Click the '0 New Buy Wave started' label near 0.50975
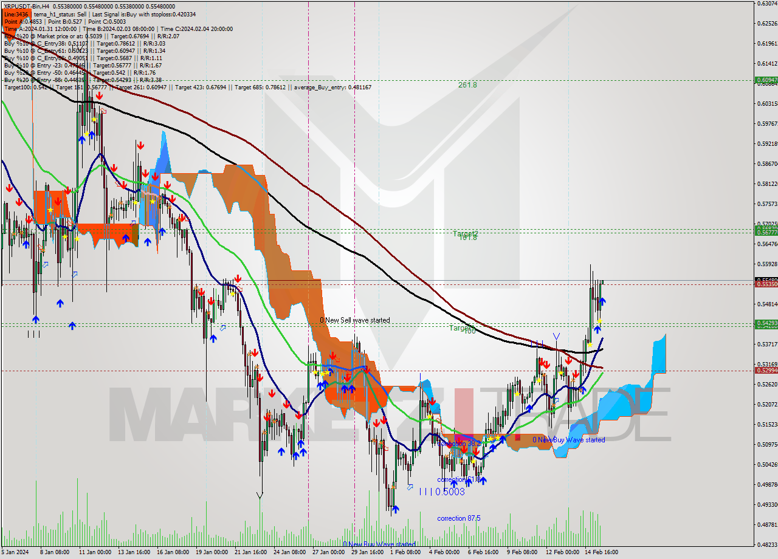The height and width of the screenshot is (559, 778). (x=569, y=440)
